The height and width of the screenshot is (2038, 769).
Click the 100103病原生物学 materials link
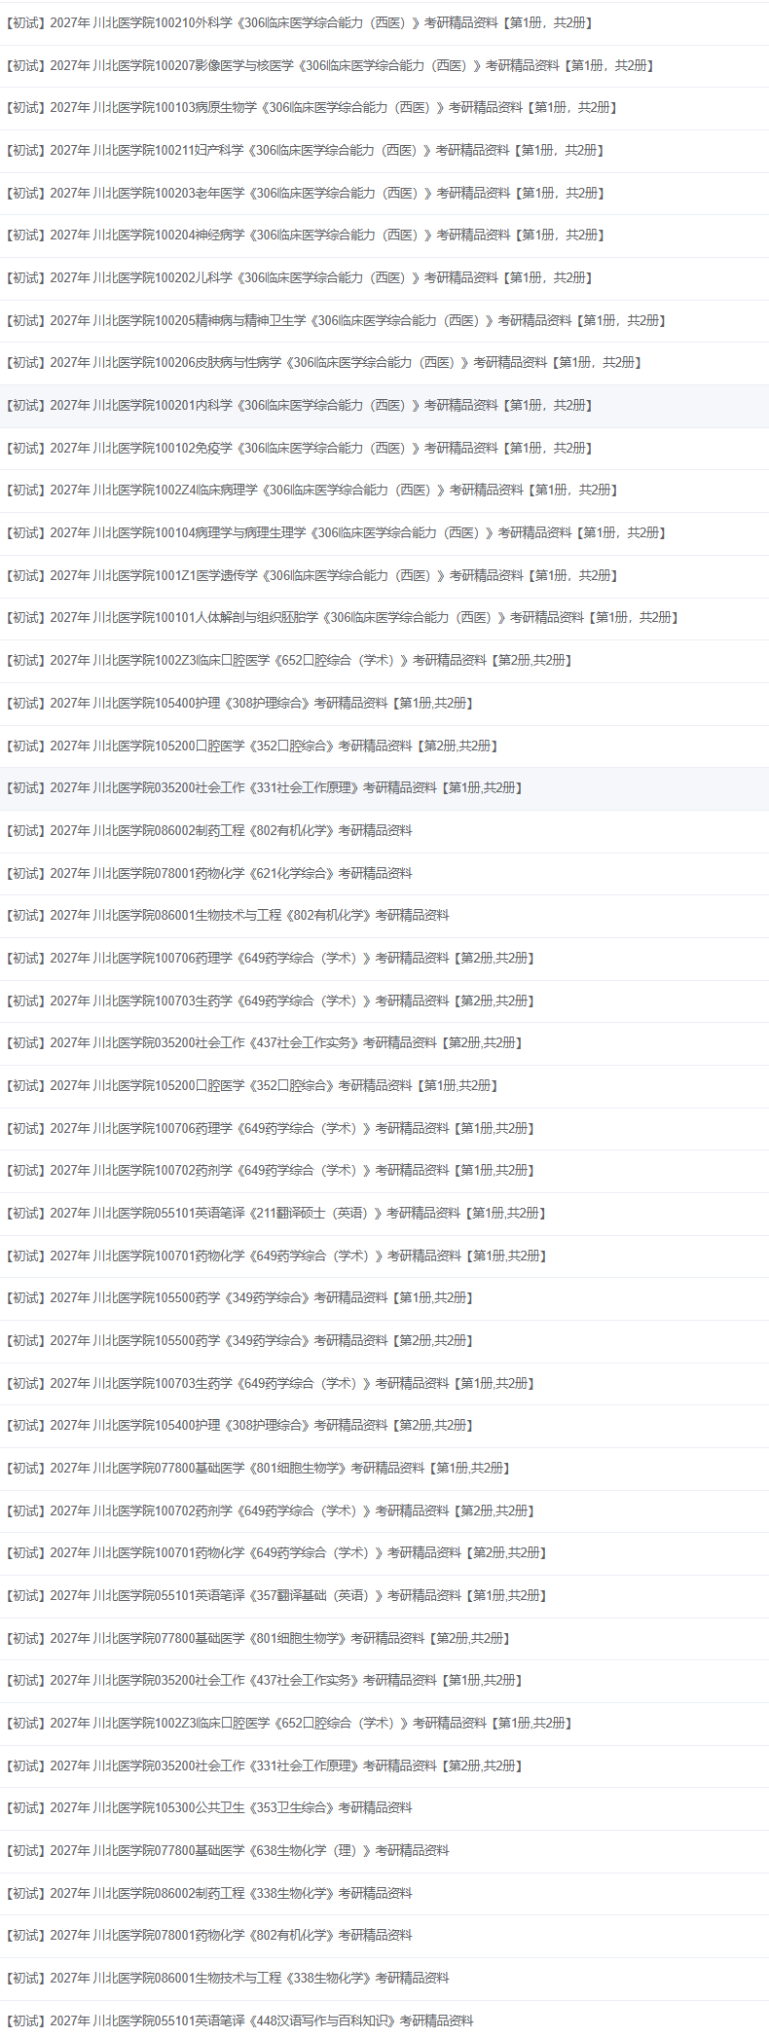[x=311, y=107]
